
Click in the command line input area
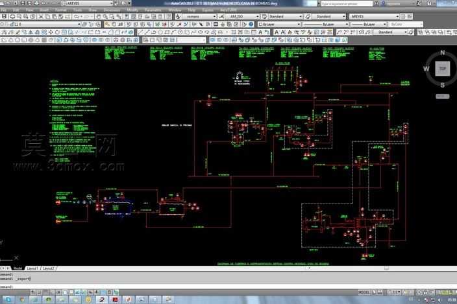[x=228, y=287]
